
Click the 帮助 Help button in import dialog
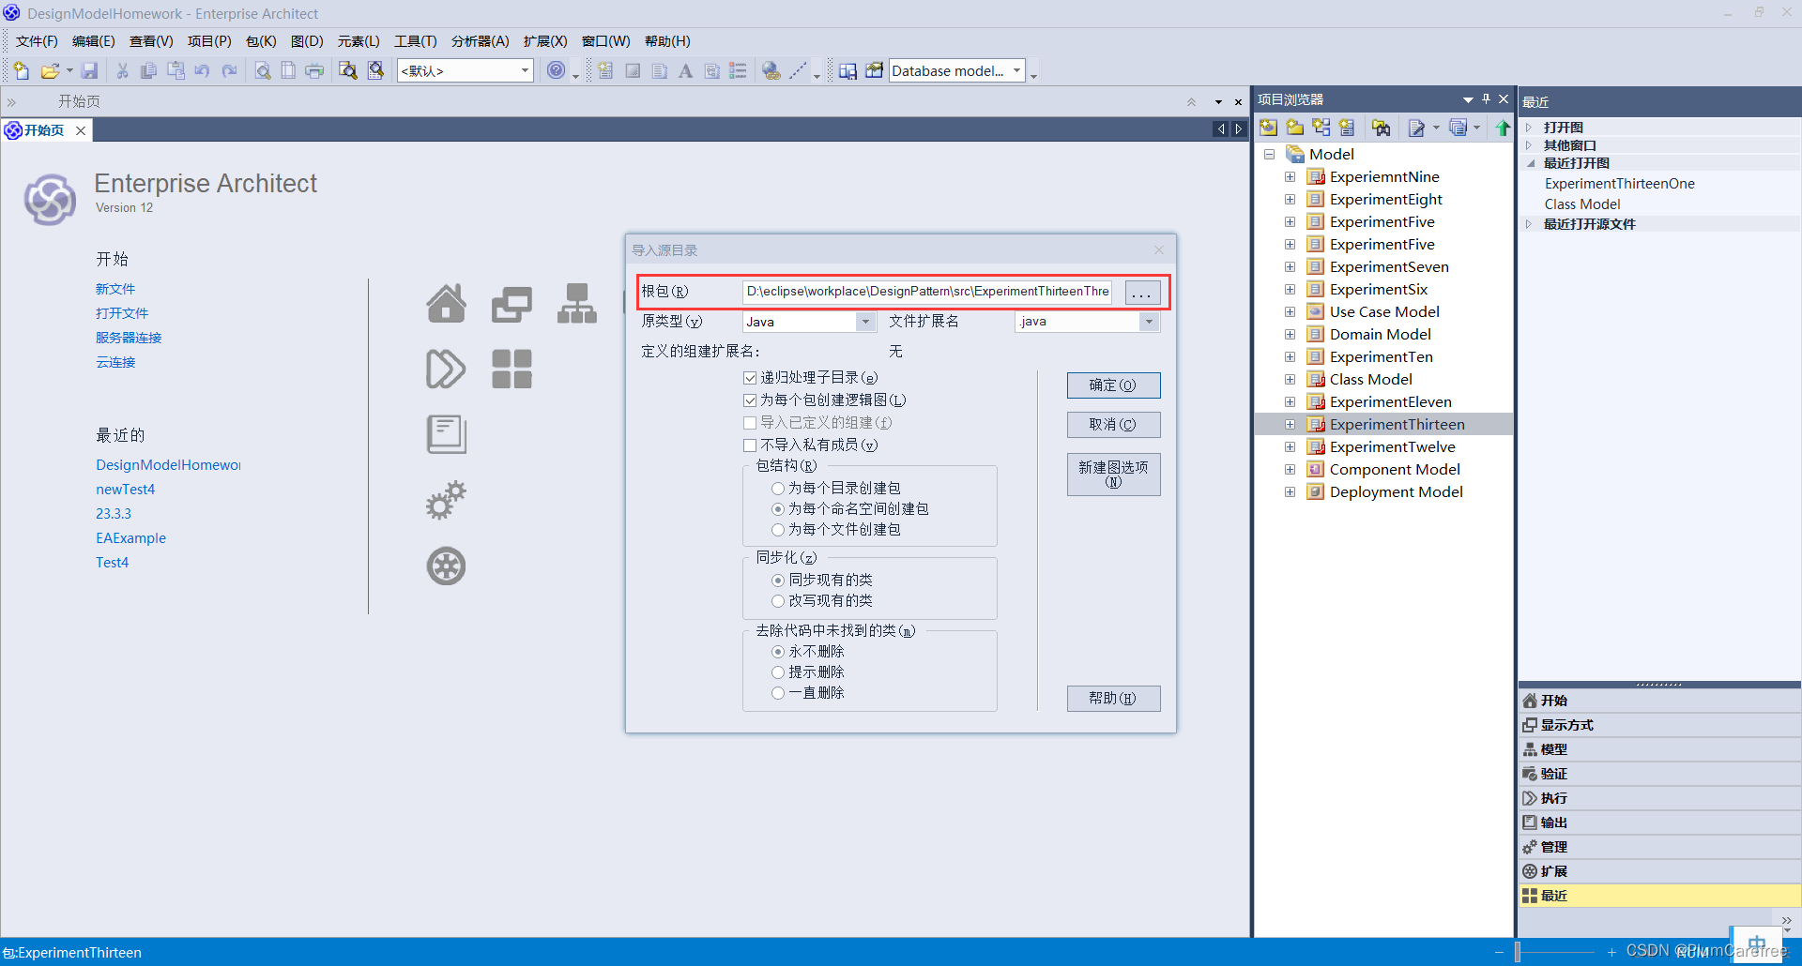tap(1113, 699)
